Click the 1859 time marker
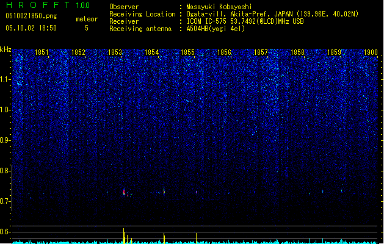Viewport: 384px width, 244px height. tap(334, 52)
